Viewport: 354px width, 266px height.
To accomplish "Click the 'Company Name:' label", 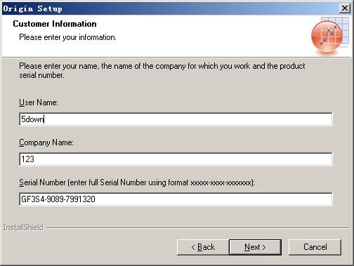I will [x=46, y=142].
